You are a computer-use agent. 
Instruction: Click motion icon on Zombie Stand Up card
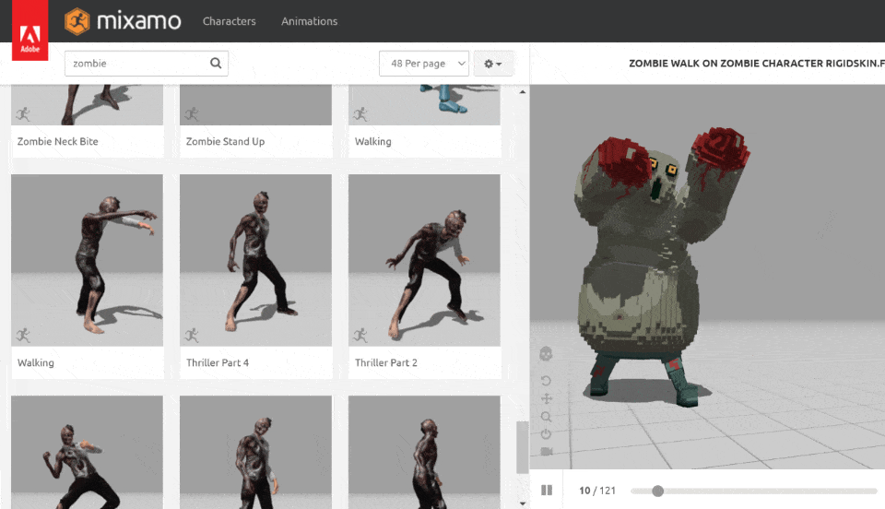tap(192, 114)
